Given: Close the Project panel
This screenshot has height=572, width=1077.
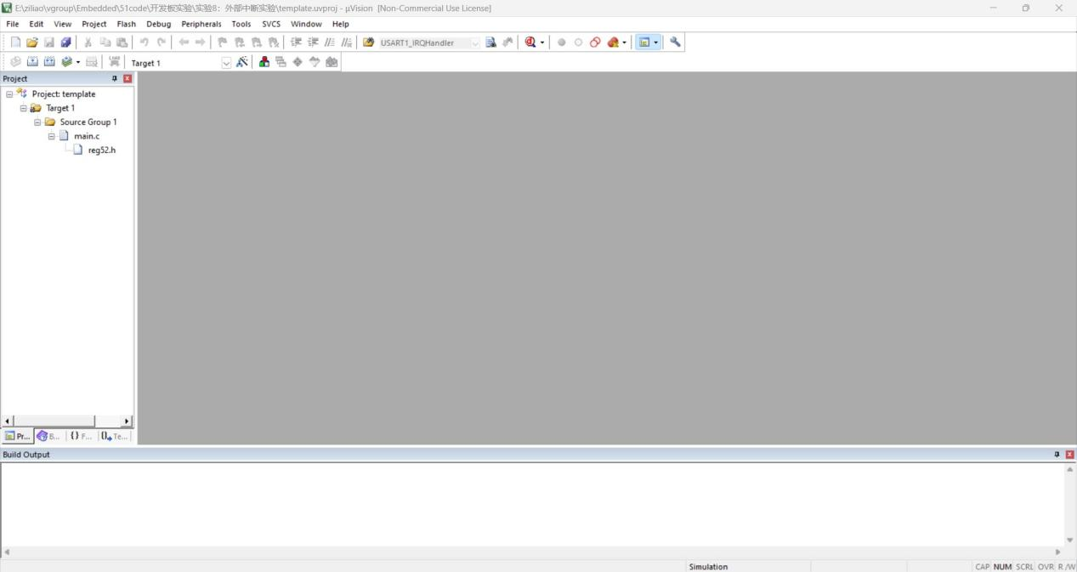Looking at the screenshot, I should tap(128, 78).
